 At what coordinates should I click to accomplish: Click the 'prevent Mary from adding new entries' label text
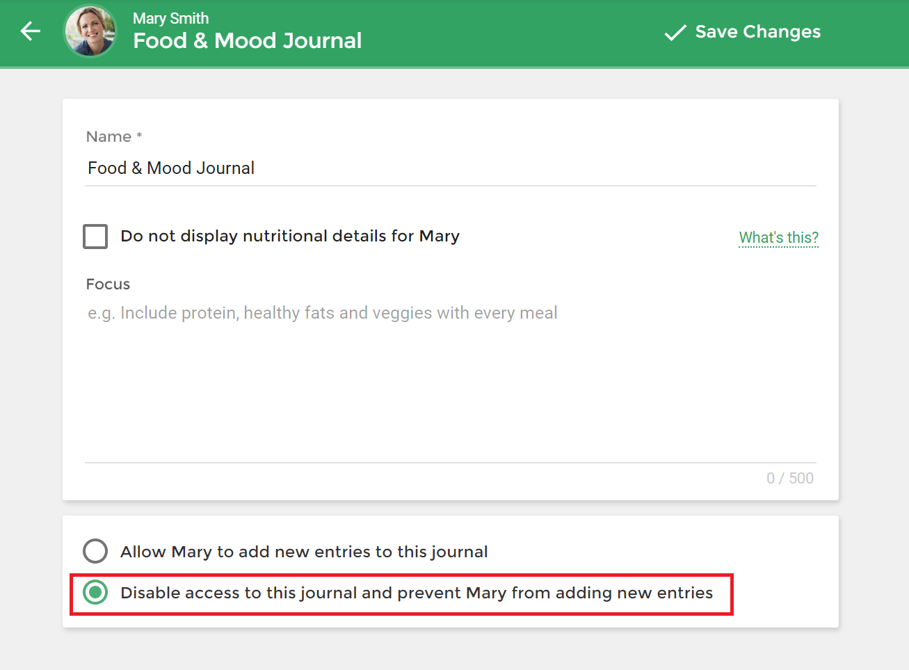555,593
